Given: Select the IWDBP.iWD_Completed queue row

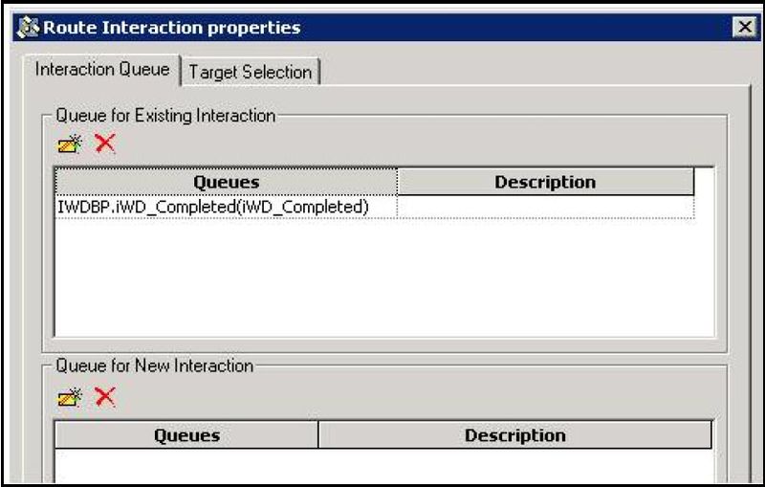Looking at the screenshot, I should pos(374,207).
